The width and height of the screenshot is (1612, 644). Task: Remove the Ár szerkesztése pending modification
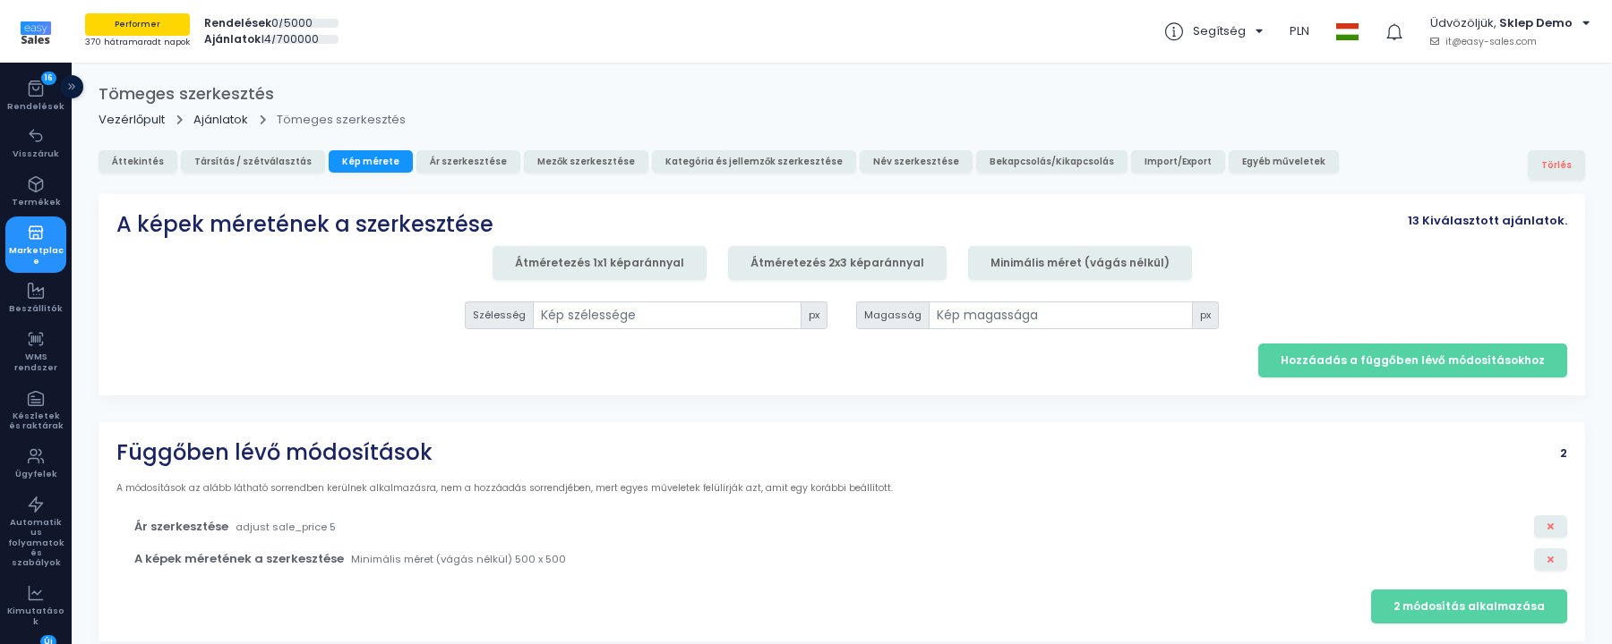(1550, 527)
